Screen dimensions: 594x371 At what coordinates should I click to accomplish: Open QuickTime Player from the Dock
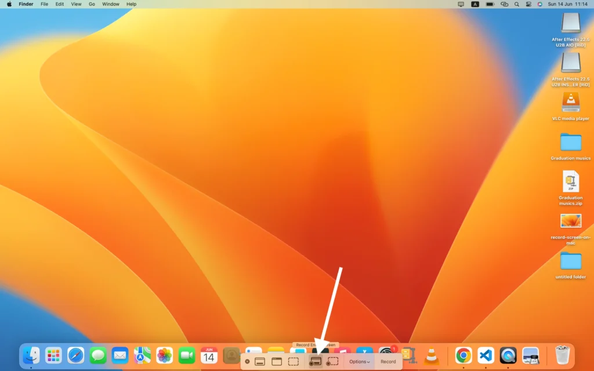pos(508,356)
